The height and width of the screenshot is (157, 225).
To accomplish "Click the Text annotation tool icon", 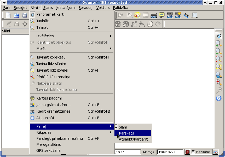I will [x=195, y=15].
